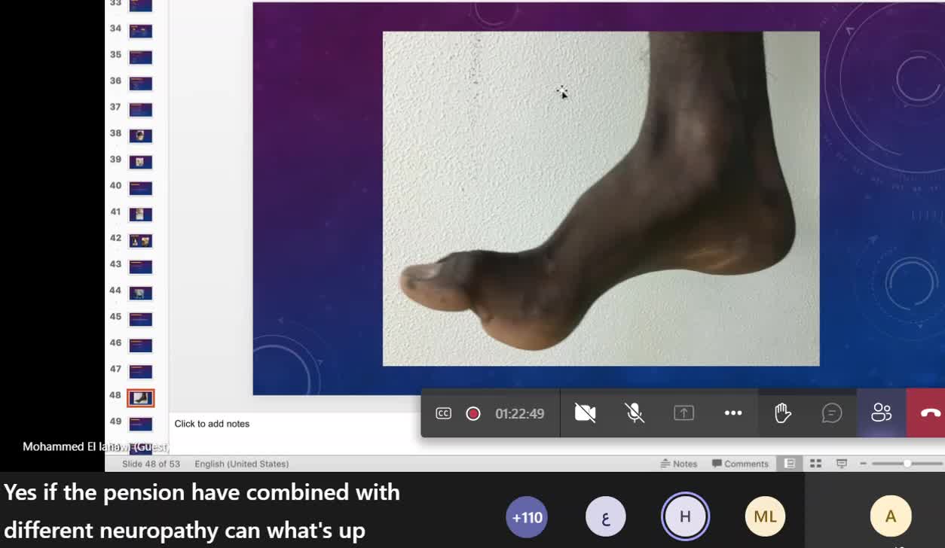Select the participant avatar labeled A
The image size is (945, 548).
point(891,516)
